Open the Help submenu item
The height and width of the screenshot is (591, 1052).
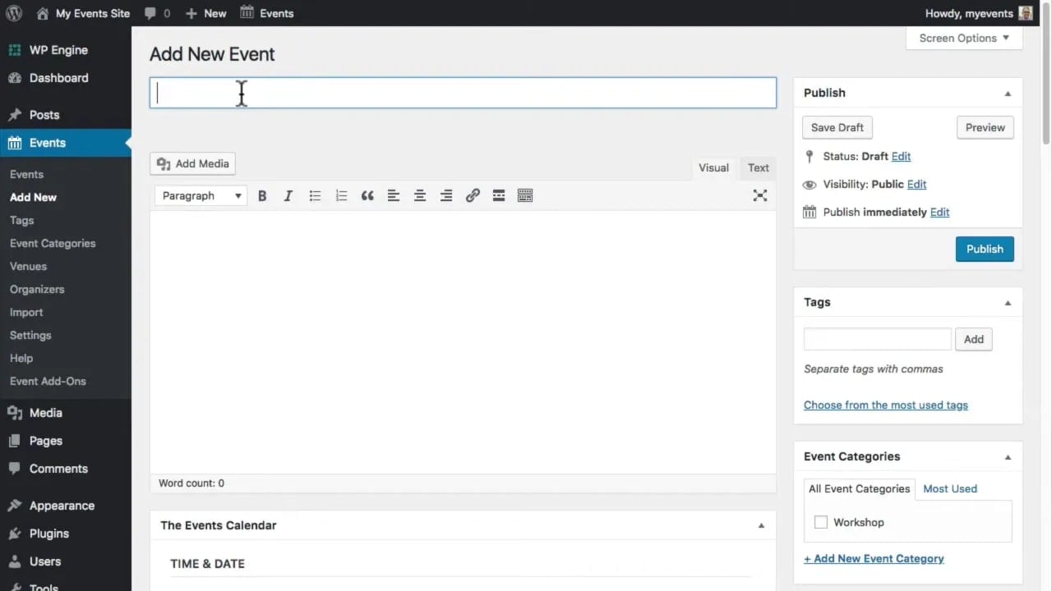[21, 358]
